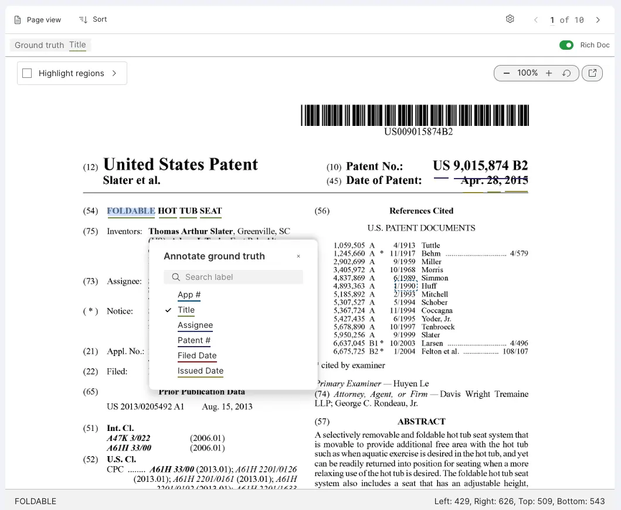Image resolution: width=621 pixels, height=510 pixels.
Task: Click patent number US 9,015,874 B2
Action: (x=480, y=165)
